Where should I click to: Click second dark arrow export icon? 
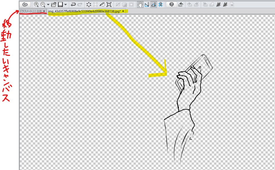225,4
